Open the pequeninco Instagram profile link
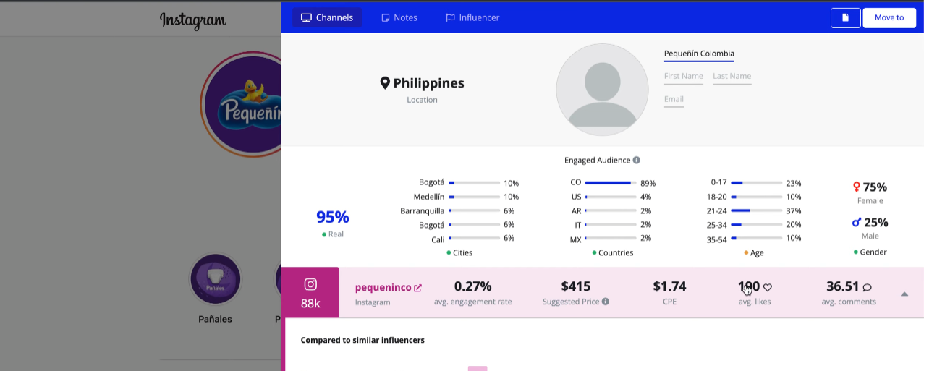This screenshot has width=937, height=371. (383, 287)
